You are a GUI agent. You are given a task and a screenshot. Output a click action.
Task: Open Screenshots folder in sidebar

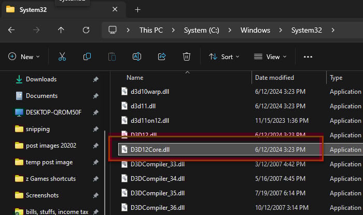pyautogui.click(x=42, y=195)
